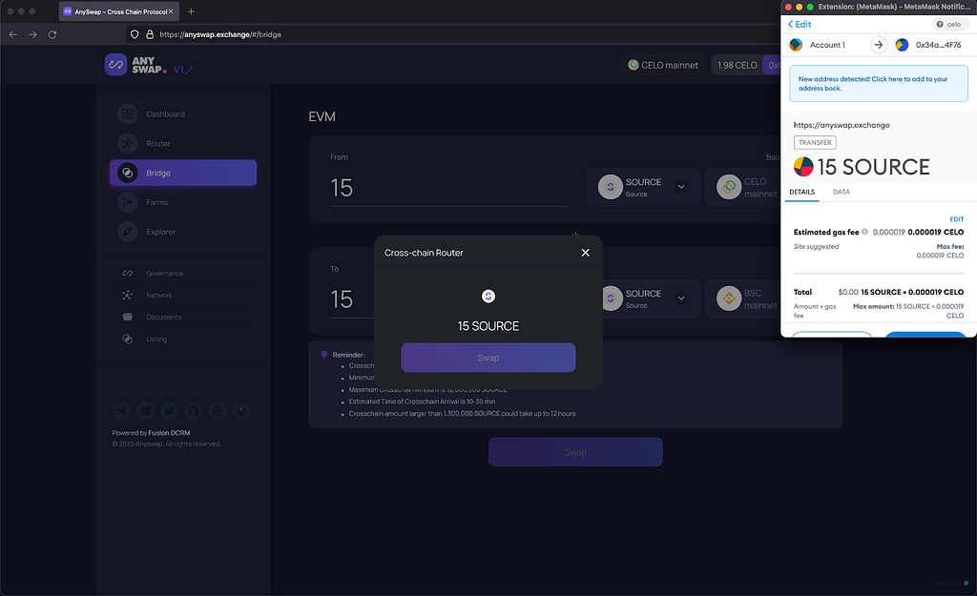Image resolution: width=977 pixels, height=596 pixels.
Task: Click the Fusion DCRM link
Action: 169,433
